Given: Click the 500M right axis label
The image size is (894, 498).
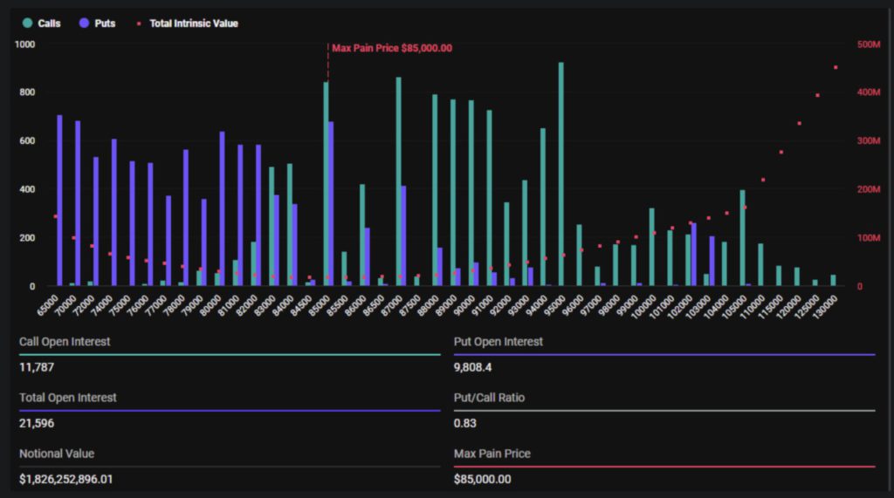Looking at the screenshot, I should tap(869, 44).
